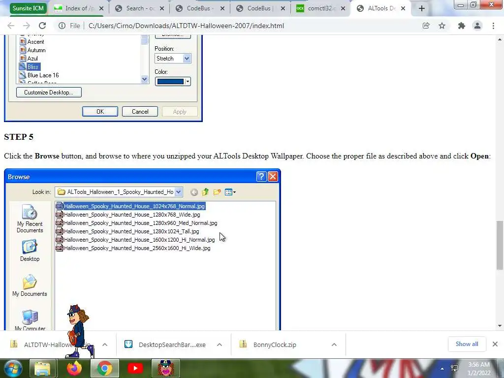The image size is (504, 378).
Task: Switch to the Sunsite ICM tab
Action: coord(28,8)
